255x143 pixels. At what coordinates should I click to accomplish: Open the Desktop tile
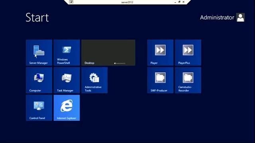pyautogui.click(x=108, y=52)
